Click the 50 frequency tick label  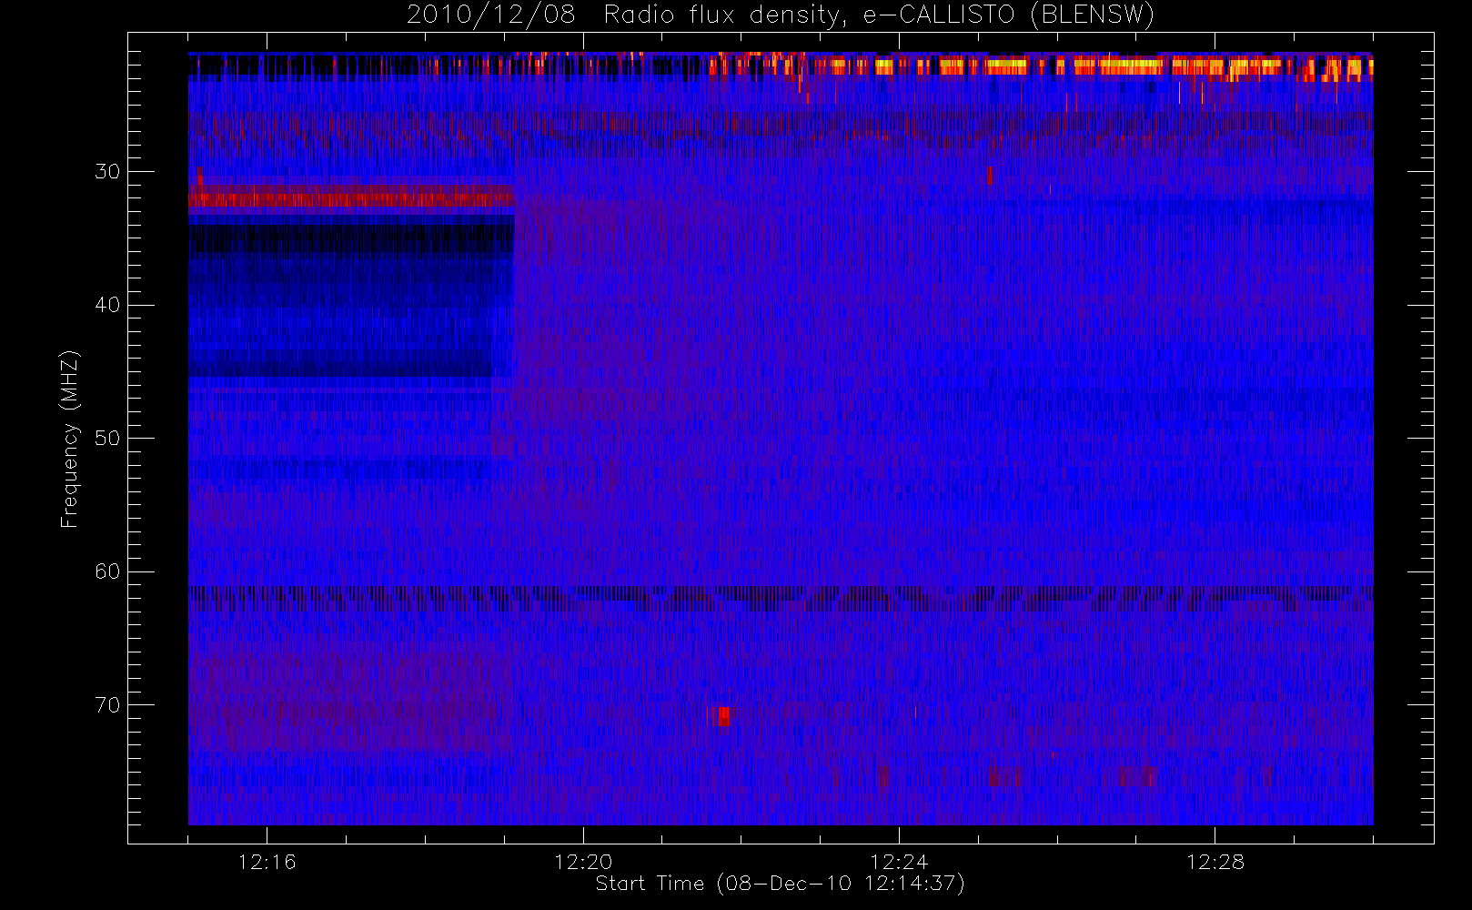107,438
